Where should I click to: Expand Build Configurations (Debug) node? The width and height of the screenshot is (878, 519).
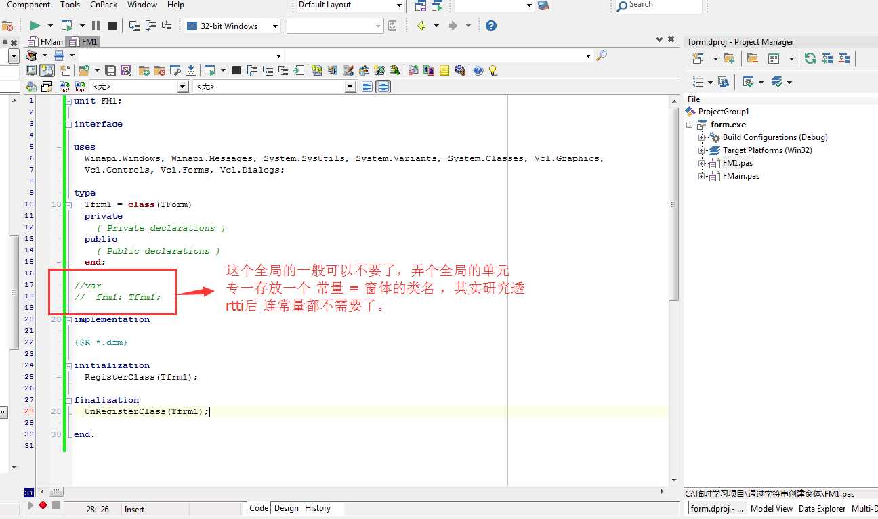coord(702,137)
